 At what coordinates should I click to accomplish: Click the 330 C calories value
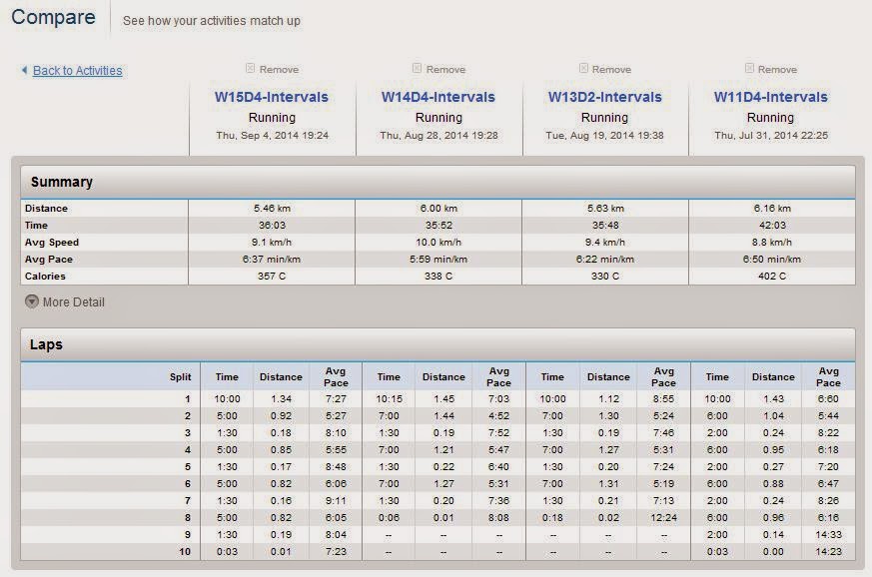click(605, 277)
